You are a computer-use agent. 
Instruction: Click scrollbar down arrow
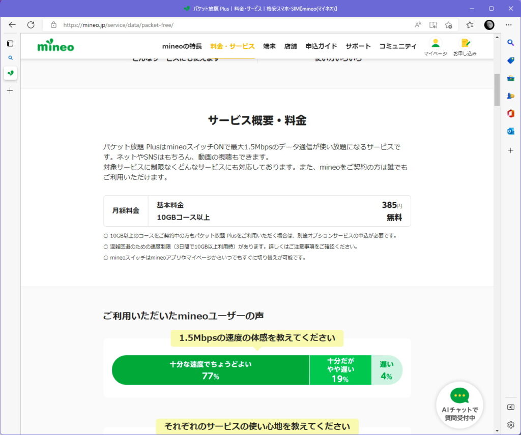497,431
